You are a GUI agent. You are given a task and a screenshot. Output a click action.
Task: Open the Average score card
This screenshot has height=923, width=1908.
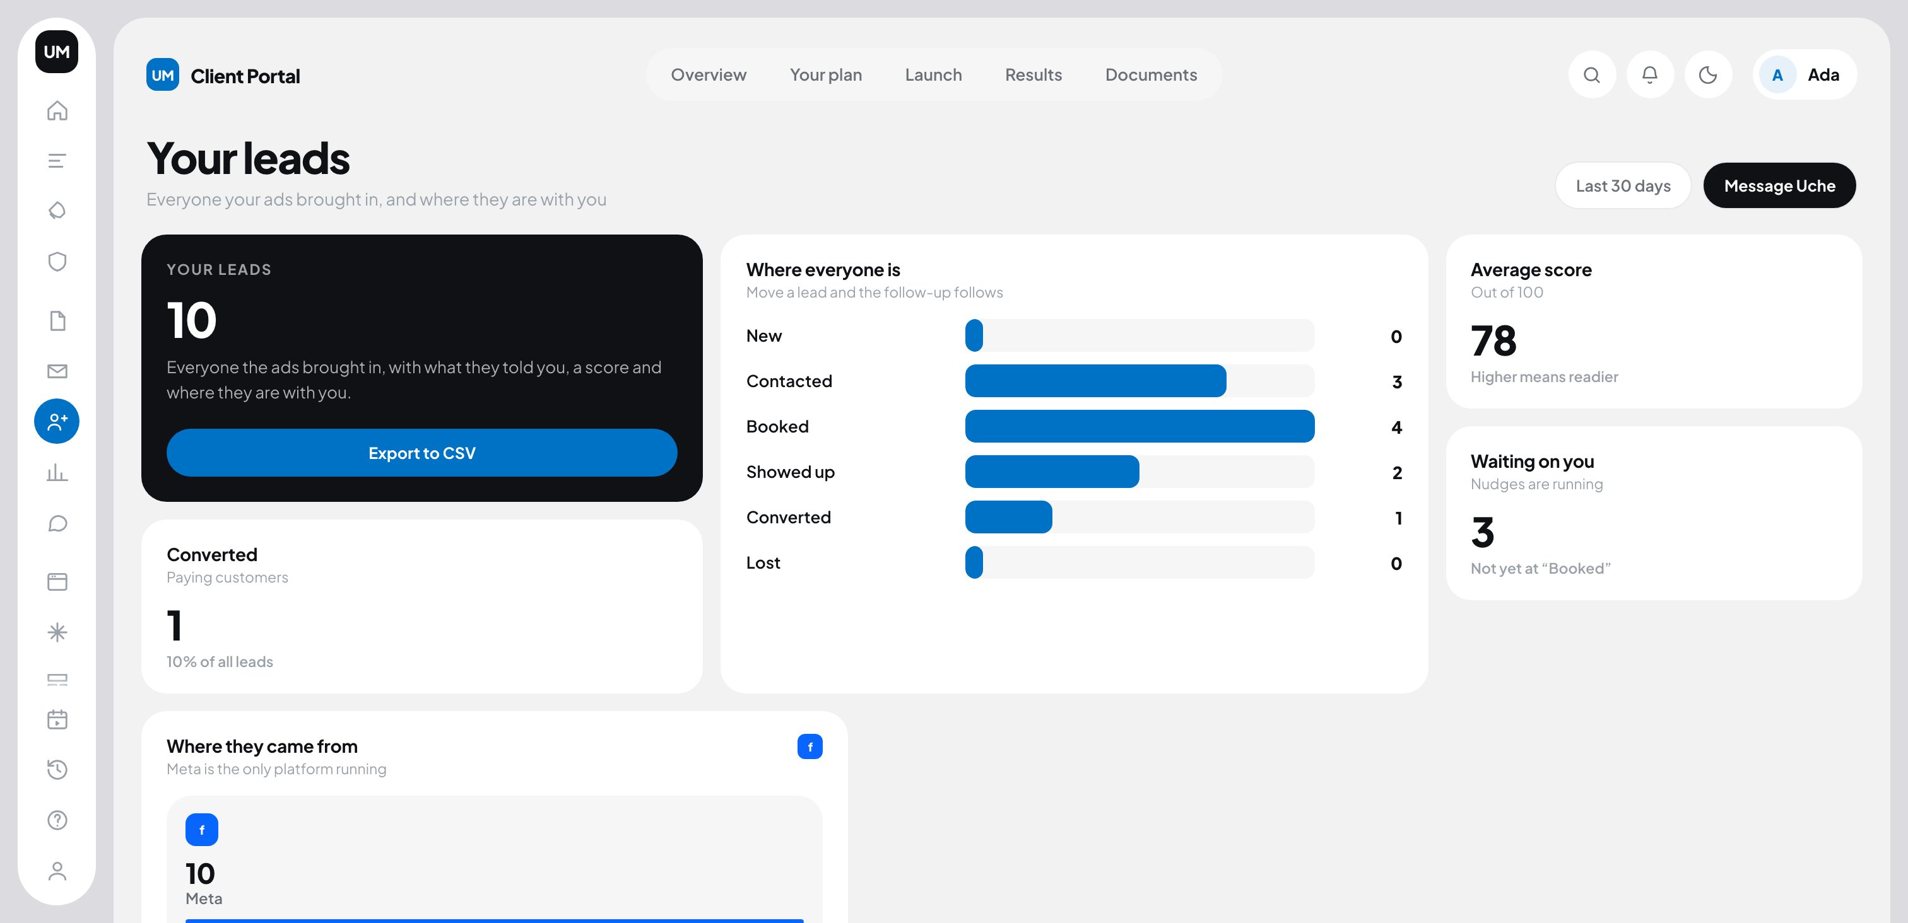(x=1653, y=322)
